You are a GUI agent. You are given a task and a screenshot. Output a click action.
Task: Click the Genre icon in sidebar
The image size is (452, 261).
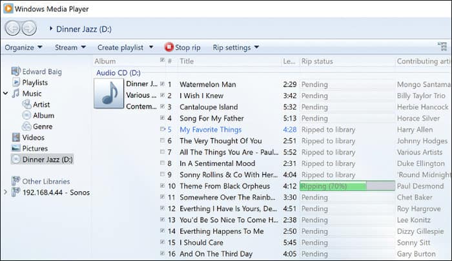[26, 127]
